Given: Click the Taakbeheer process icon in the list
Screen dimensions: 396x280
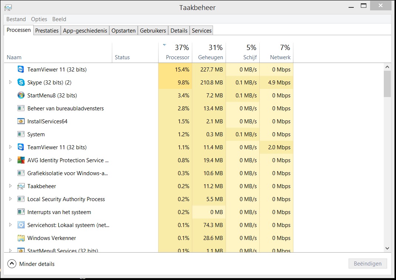Looking at the screenshot, I should [x=21, y=186].
